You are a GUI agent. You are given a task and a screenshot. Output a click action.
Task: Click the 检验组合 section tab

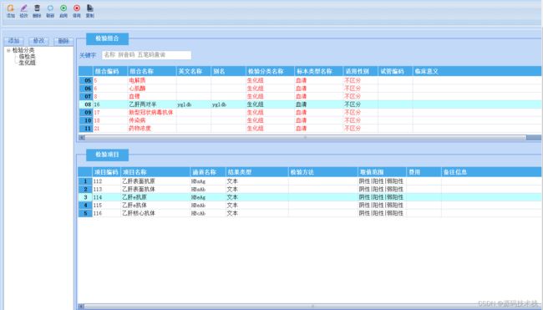pos(108,38)
